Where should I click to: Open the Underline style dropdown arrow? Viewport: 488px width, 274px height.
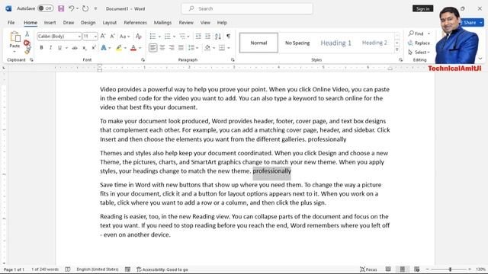pyautogui.click(x=66, y=48)
